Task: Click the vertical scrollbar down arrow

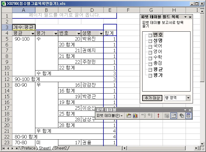Action: click(202, 144)
